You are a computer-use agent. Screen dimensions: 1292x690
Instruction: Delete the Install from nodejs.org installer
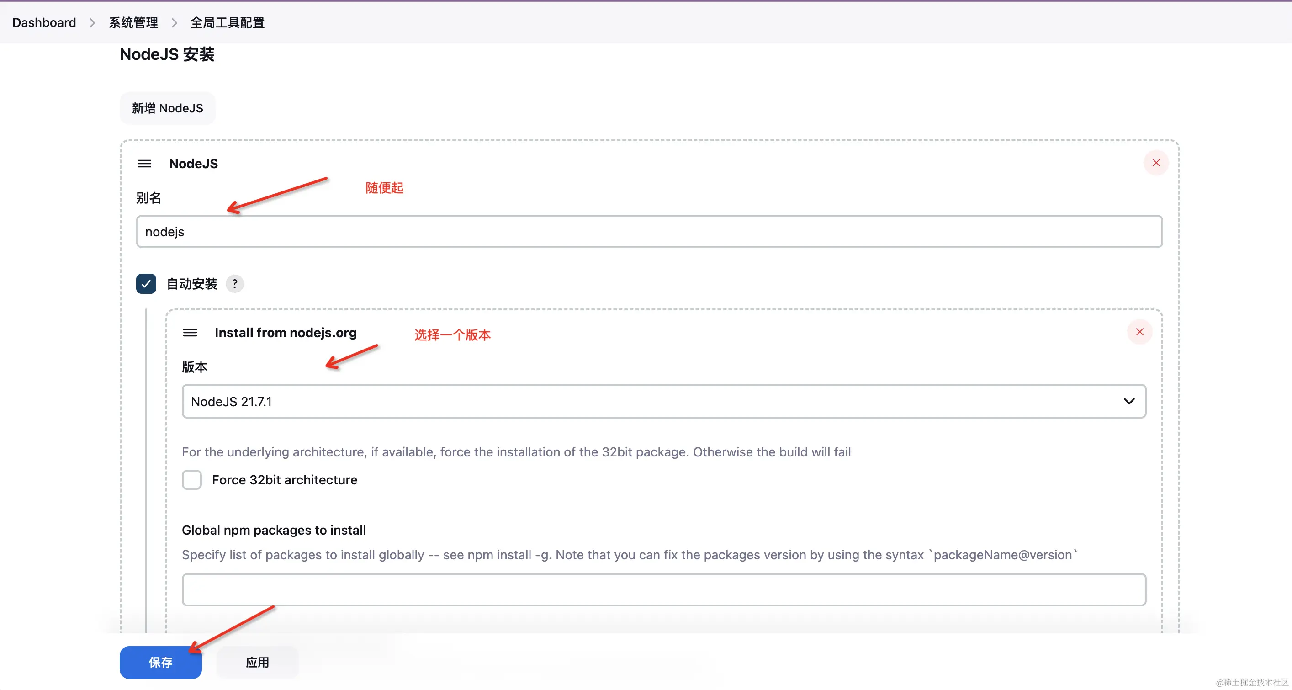(1139, 332)
